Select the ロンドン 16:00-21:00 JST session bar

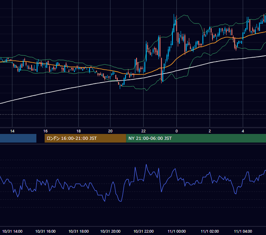click(x=85, y=138)
